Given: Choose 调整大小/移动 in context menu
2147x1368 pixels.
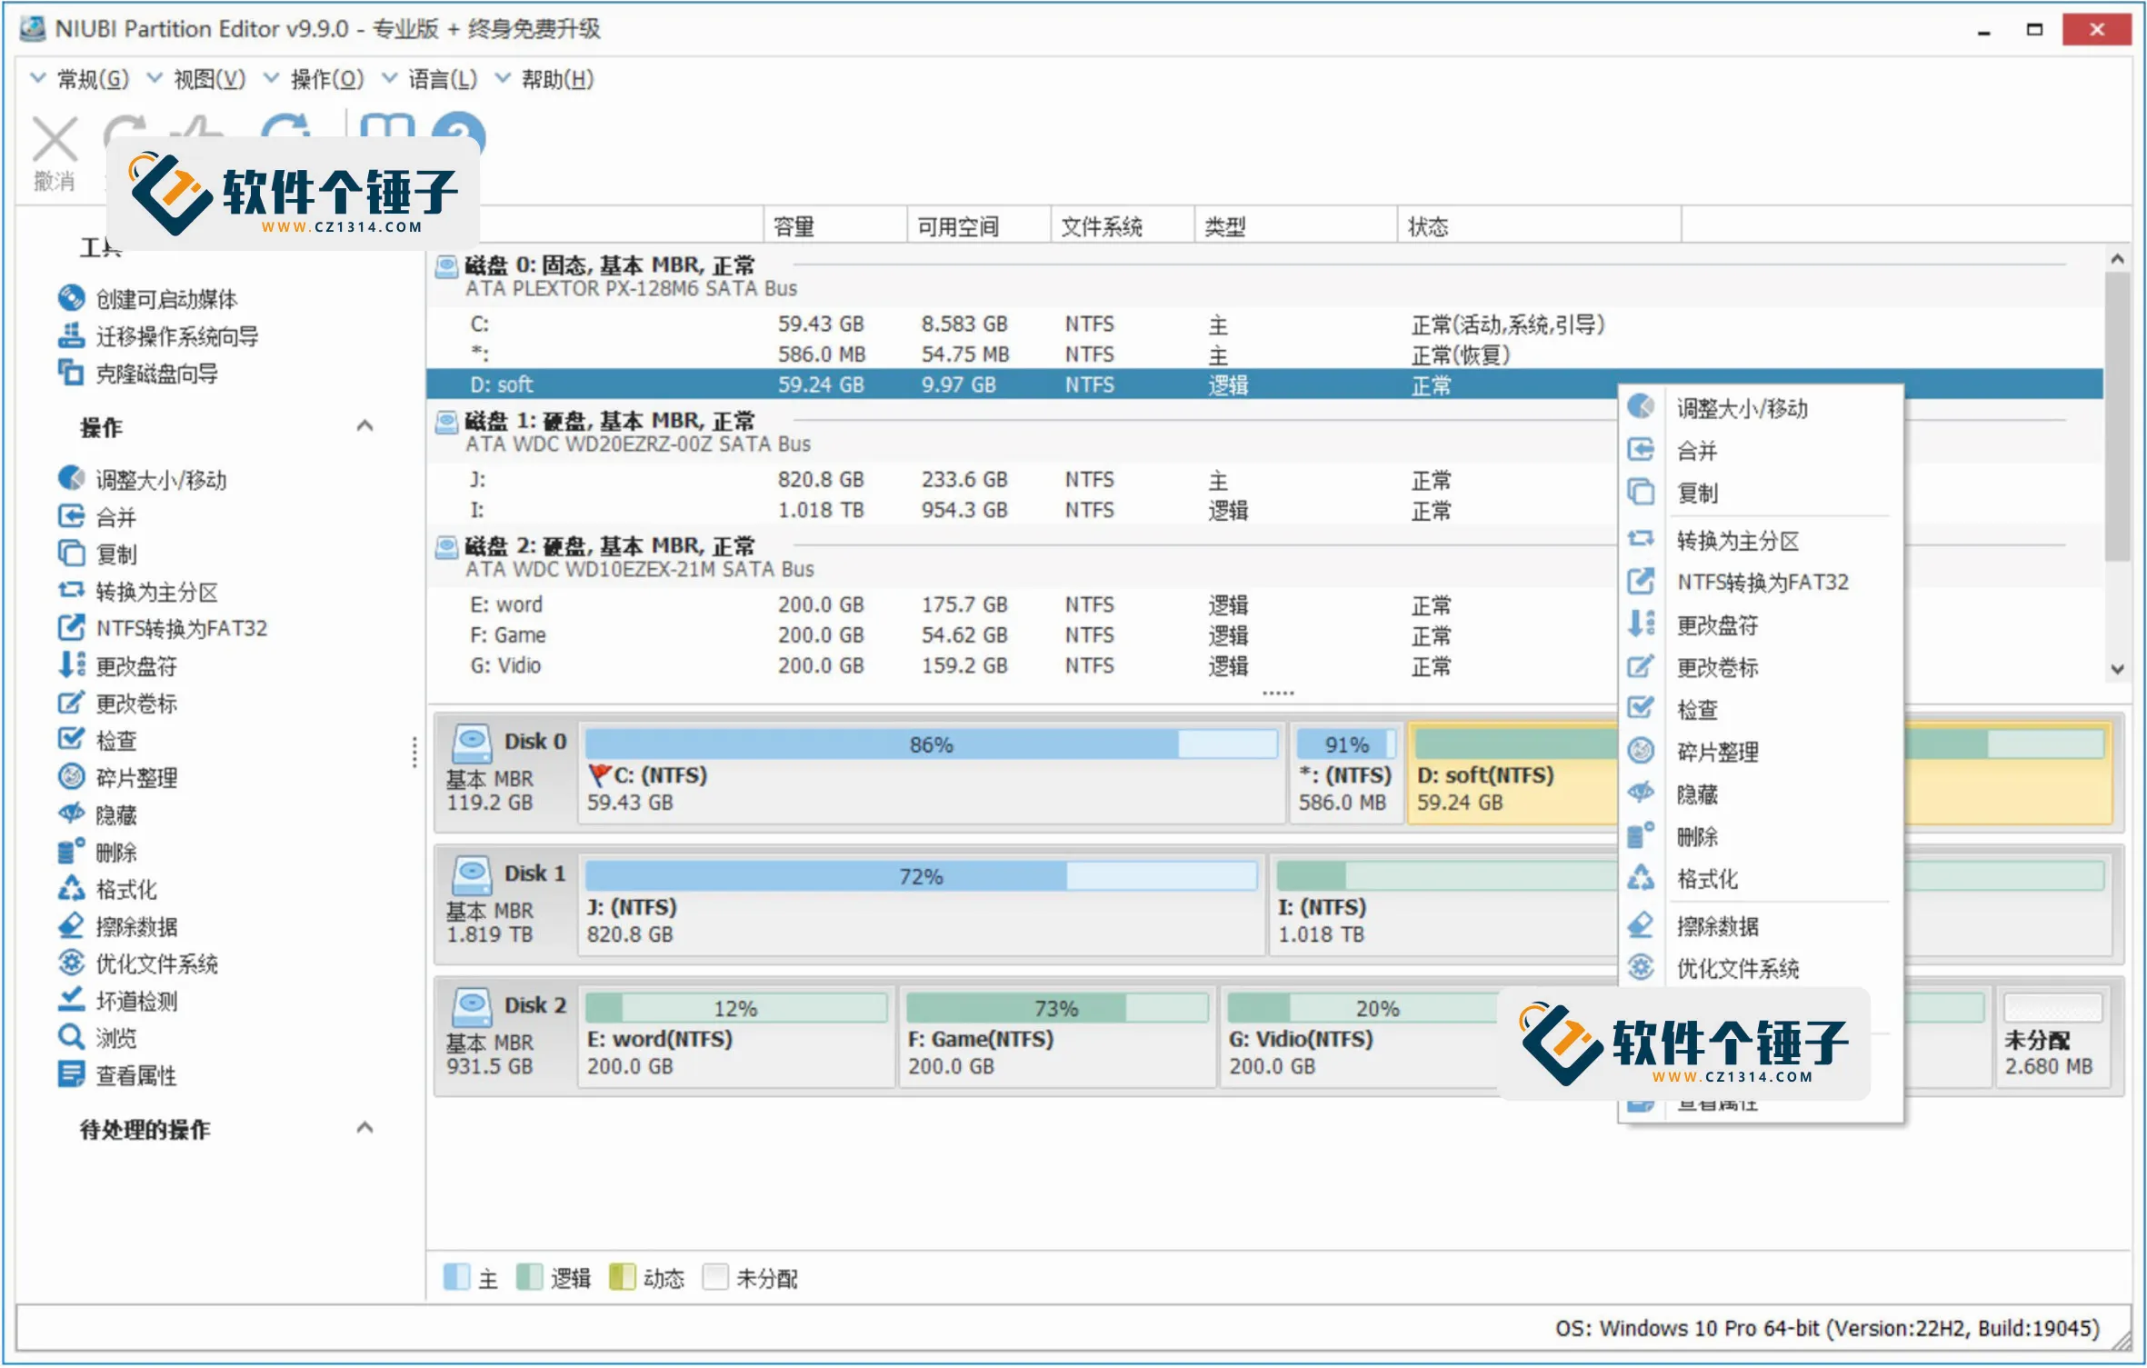Looking at the screenshot, I should (x=1761, y=408).
